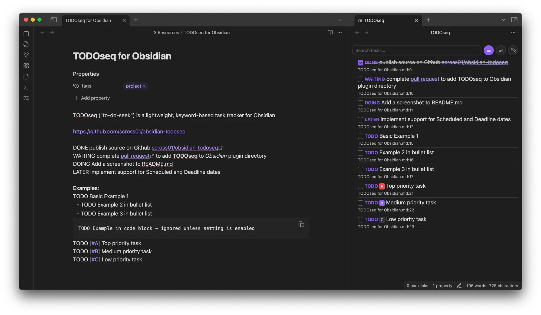Uncheck the DONE publish source task
The width and height of the screenshot is (541, 315).
(x=360, y=63)
